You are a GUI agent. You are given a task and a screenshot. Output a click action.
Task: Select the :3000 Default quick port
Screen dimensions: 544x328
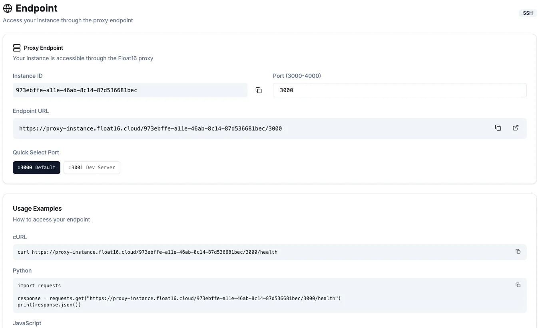click(x=36, y=168)
